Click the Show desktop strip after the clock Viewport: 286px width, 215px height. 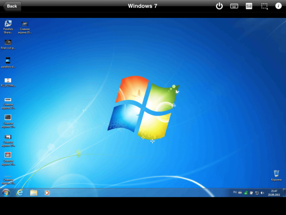[x=284, y=193]
